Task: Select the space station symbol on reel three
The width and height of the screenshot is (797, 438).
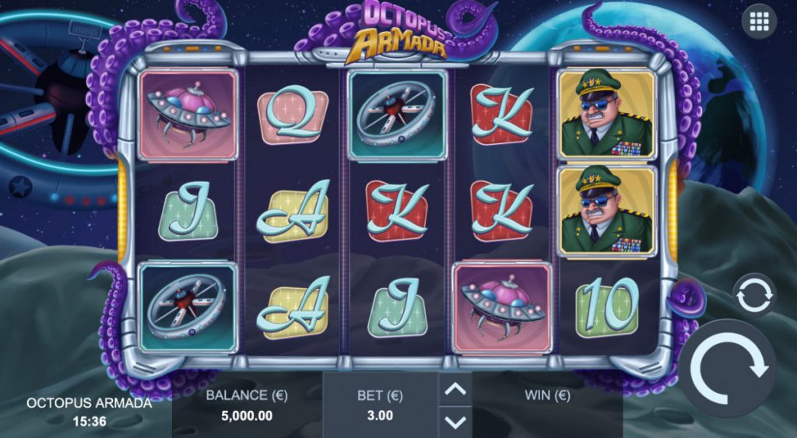Action: click(x=398, y=115)
